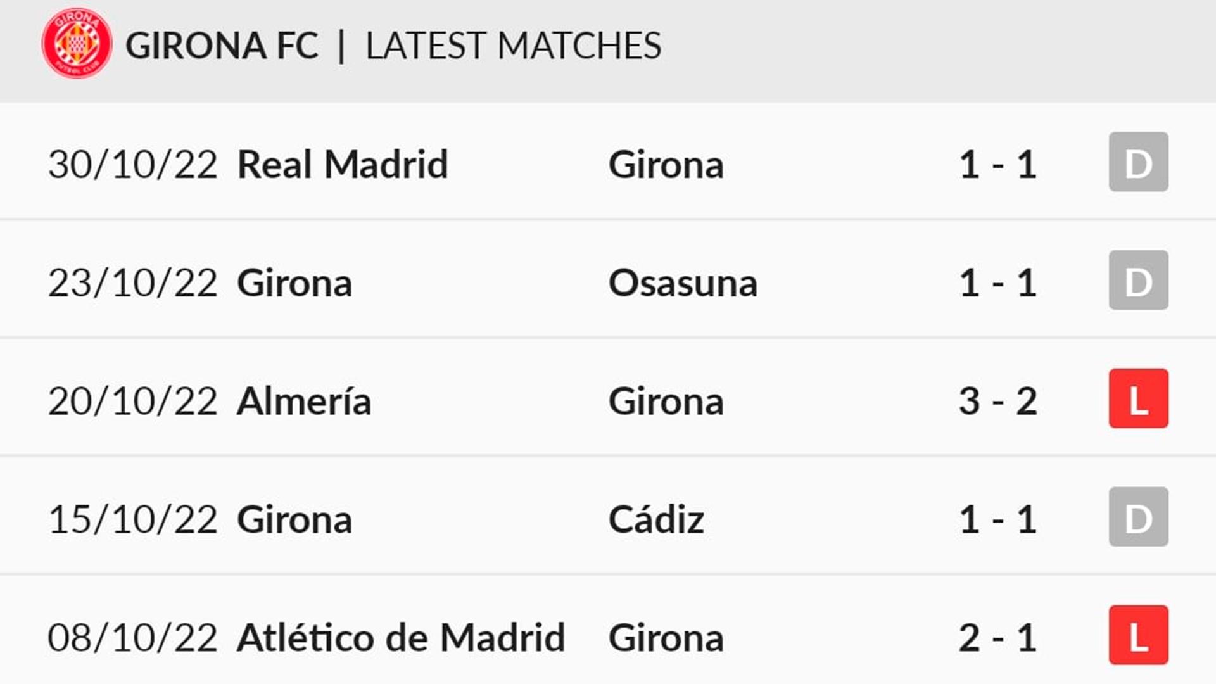1216x684 pixels.
Task: Click the Girona FC club crest logo
Action: click(x=77, y=44)
